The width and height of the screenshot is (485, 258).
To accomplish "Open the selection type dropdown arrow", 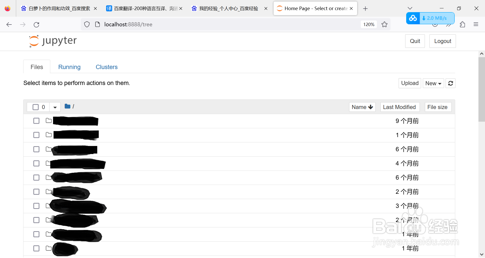I will click(55, 107).
